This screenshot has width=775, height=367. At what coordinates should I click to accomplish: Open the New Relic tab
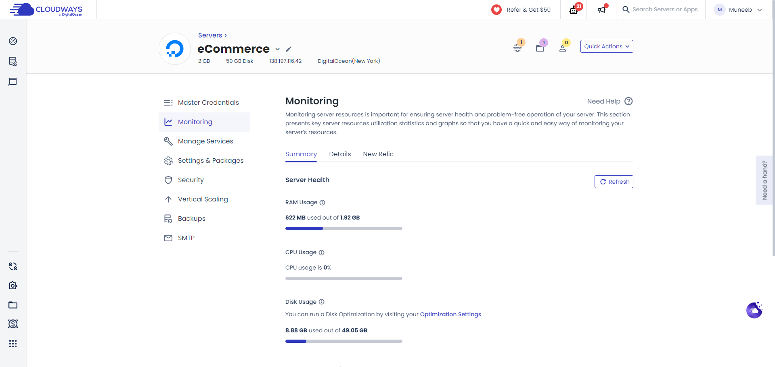click(378, 154)
